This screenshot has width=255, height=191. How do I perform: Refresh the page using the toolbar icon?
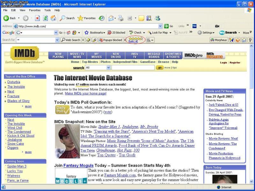click(46, 18)
